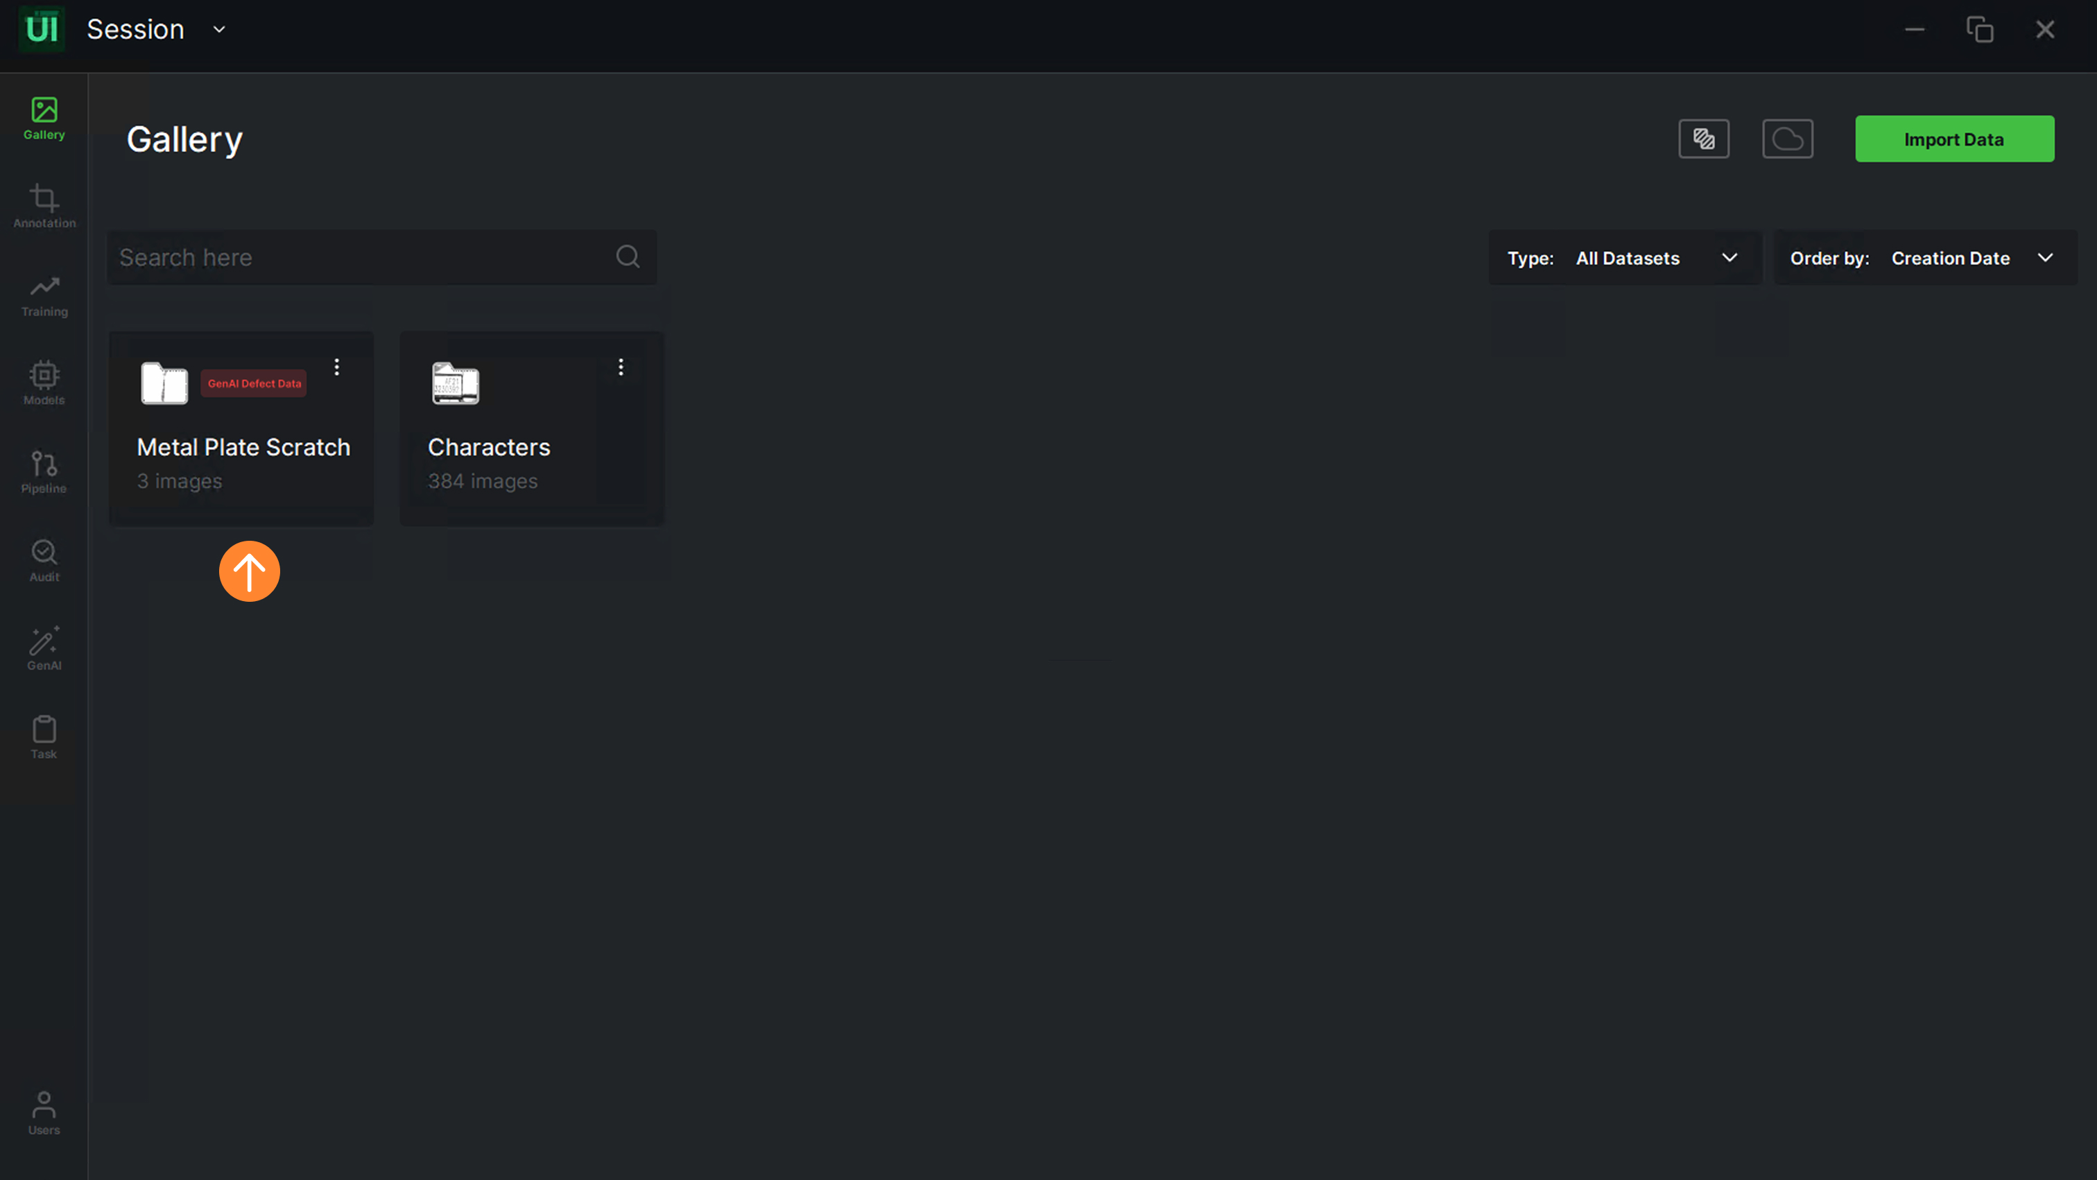This screenshot has width=2097, height=1180.
Task: Click the search magnifier icon
Action: (628, 257)
